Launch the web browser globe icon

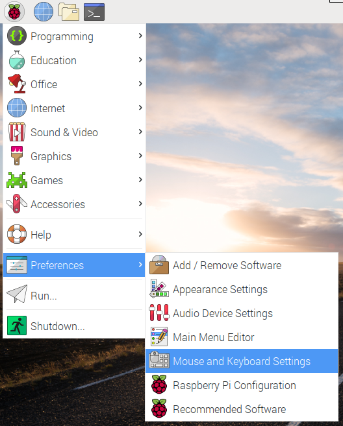coord(44,12)
